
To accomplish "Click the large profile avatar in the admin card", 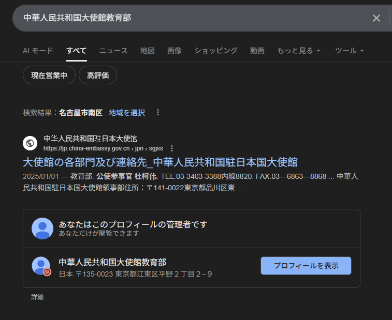I will tap(42, 228).
